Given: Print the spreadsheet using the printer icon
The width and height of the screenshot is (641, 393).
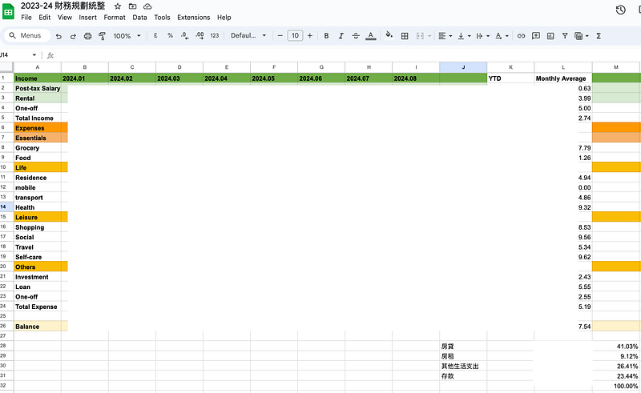Looking at the screenshot, I should click(88, 36).
